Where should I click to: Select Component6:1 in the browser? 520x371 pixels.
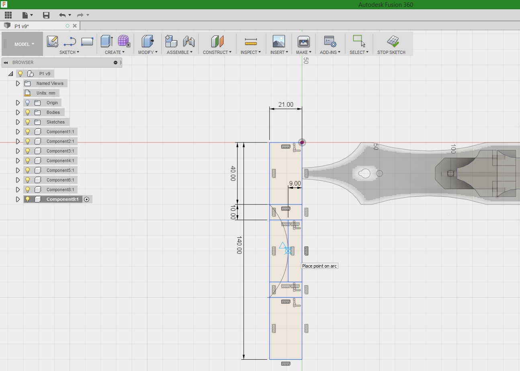click(x=60, y=180)
